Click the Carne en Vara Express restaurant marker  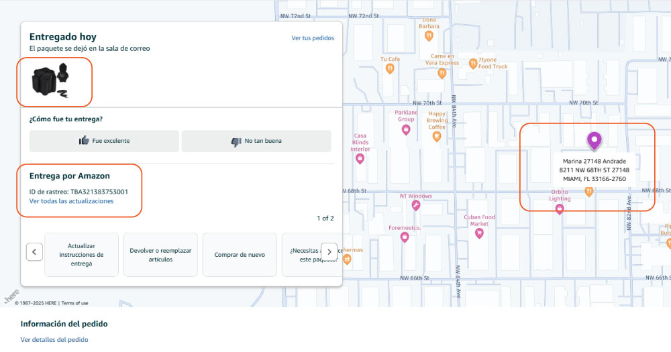442,73
